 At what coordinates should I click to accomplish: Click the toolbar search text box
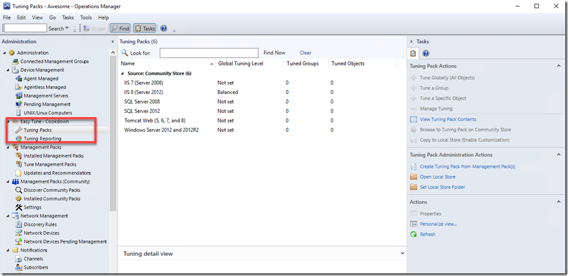[x=26, y=28]
